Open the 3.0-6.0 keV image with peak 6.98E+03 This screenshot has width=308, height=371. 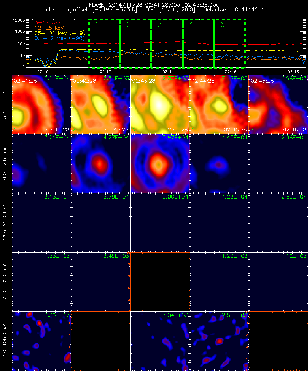(278, 104)
